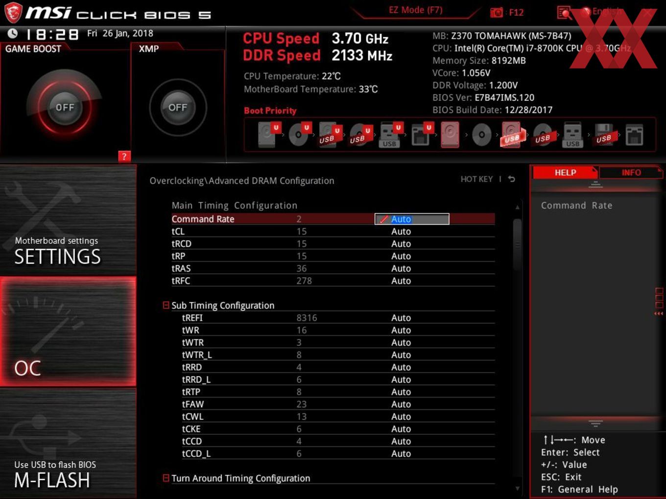Select the tCCD row label
Screen dimensions: 666x499
pyautogui.click(x=192, y=441)
